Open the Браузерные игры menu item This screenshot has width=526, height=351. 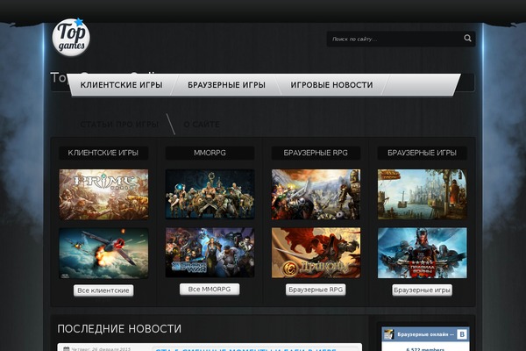pyautogui.click(x=226, y=85)
